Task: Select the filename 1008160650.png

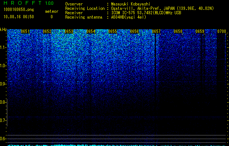Action: (x=19, y=9)
